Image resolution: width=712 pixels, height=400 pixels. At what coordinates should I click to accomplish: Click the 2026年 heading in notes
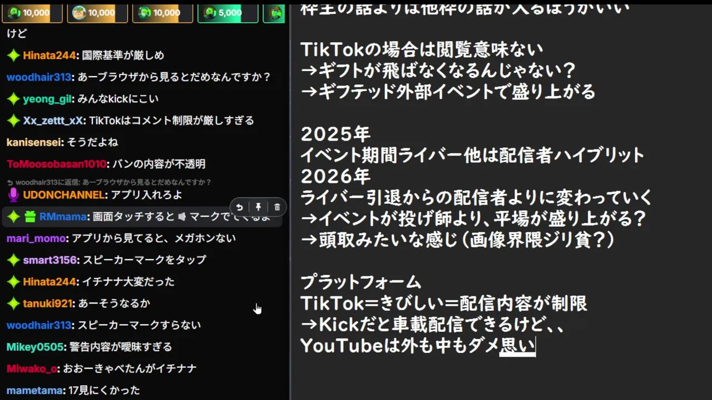click(335, 176)
